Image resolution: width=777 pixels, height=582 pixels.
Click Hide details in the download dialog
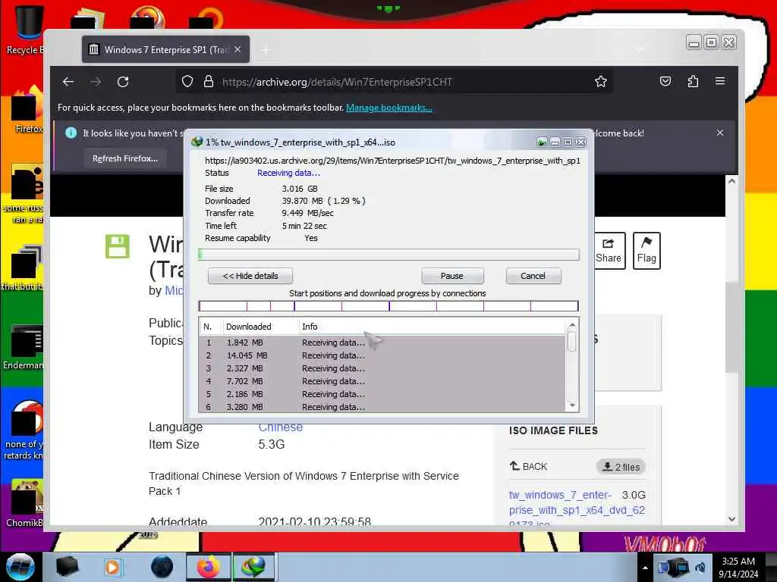250,276
